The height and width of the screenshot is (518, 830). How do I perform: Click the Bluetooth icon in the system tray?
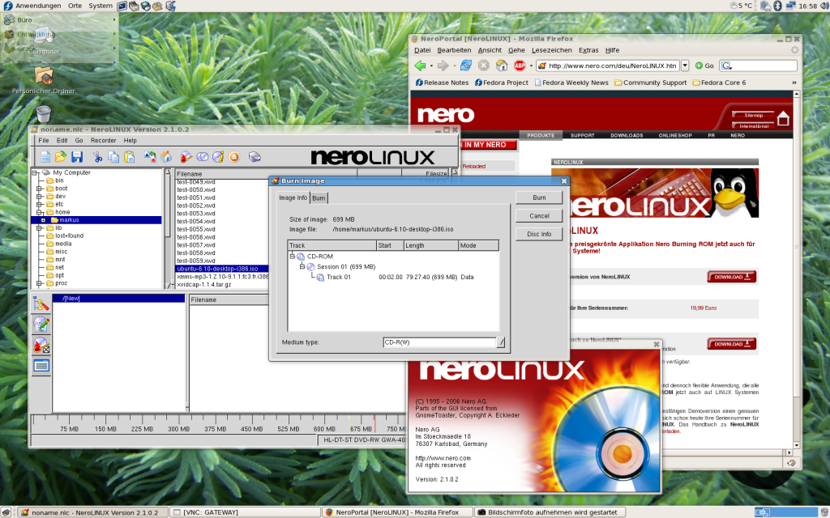pyautogui.click(x=777, y=6)
